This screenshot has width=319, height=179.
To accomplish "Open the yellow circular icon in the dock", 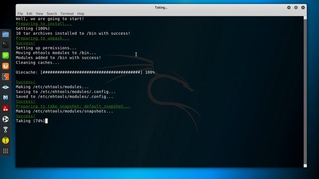I will [x=5, y=140].
